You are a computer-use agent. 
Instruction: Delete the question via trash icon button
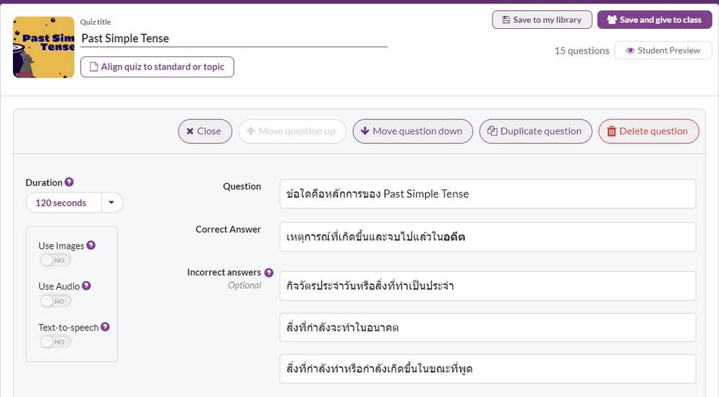[x=648, y=131]
